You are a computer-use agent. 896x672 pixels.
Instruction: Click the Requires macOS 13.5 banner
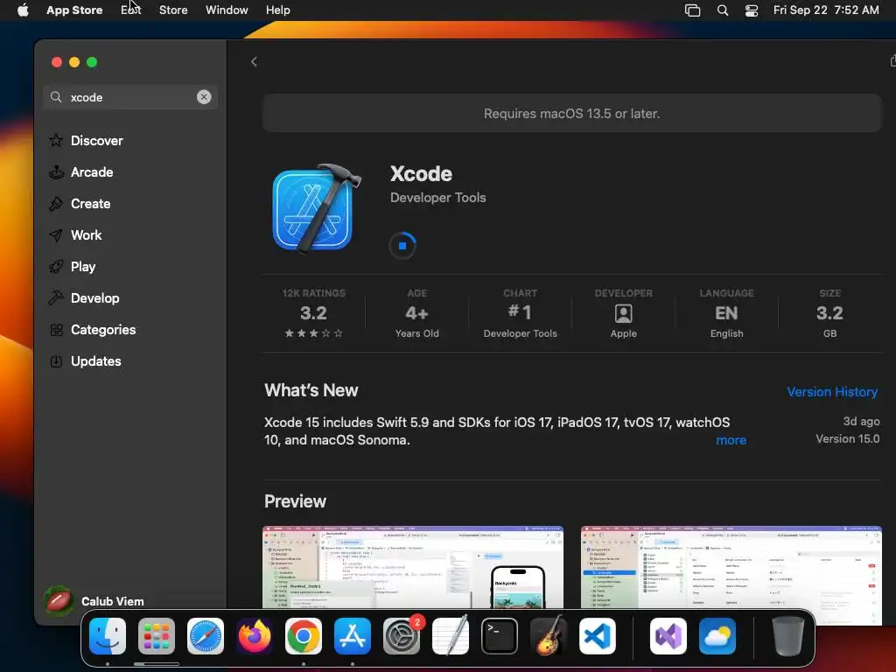click(x=572, y=113)
